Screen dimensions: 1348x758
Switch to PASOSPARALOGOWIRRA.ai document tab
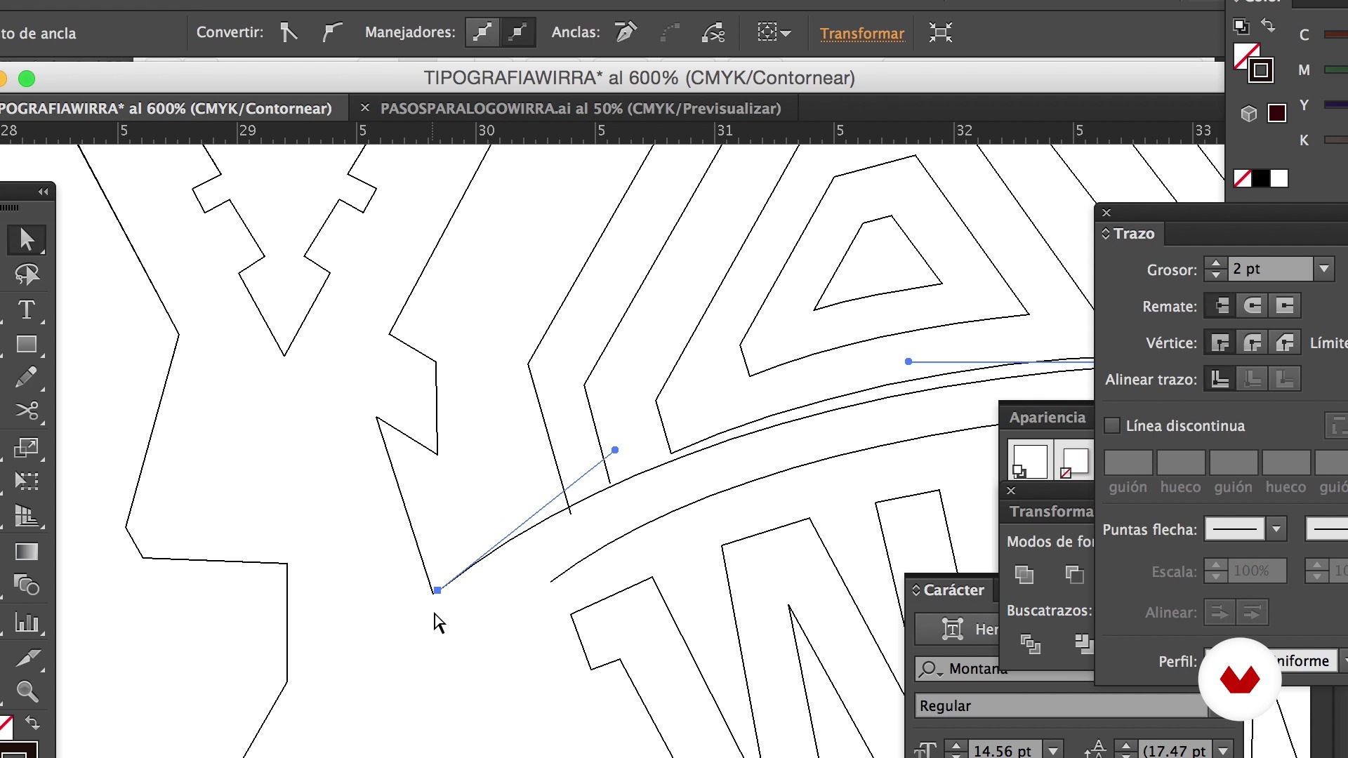coord(580,109)
